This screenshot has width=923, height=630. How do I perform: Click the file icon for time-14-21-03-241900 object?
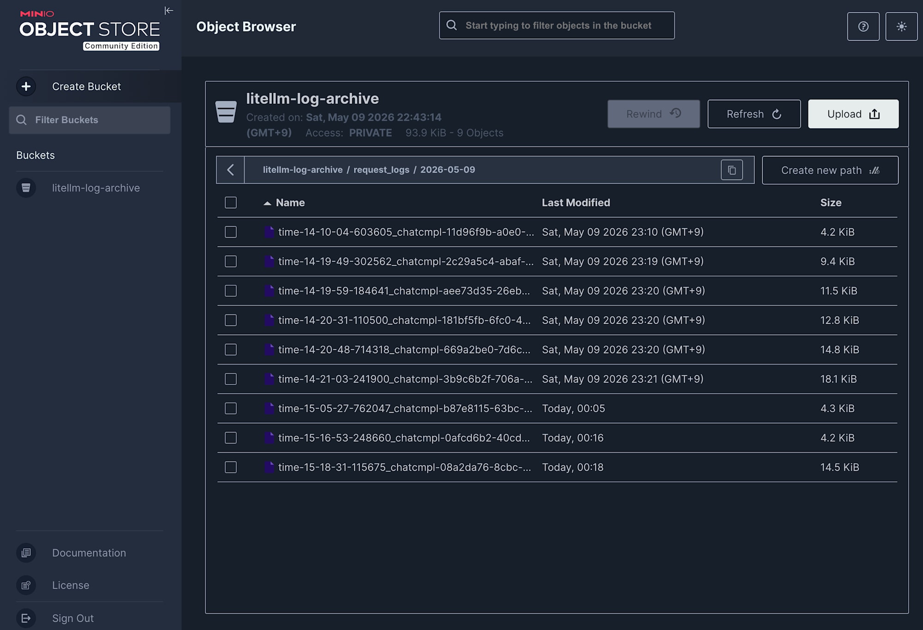pos(269,379)
